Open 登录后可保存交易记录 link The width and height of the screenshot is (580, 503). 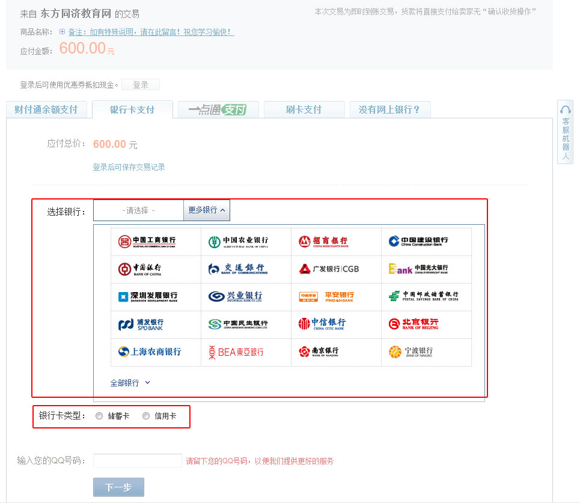point(129,167)
